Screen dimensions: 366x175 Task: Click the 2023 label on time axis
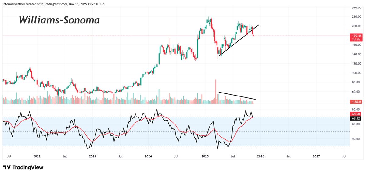(92, 156)
